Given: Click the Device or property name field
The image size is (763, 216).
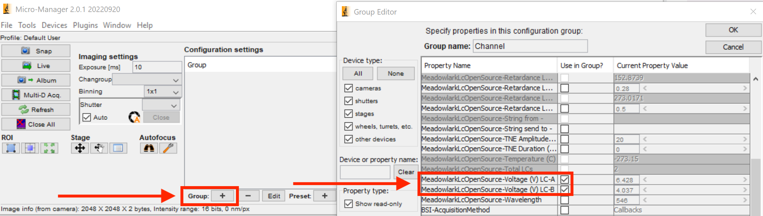Looking at the screenshot, I should (365, 172).
